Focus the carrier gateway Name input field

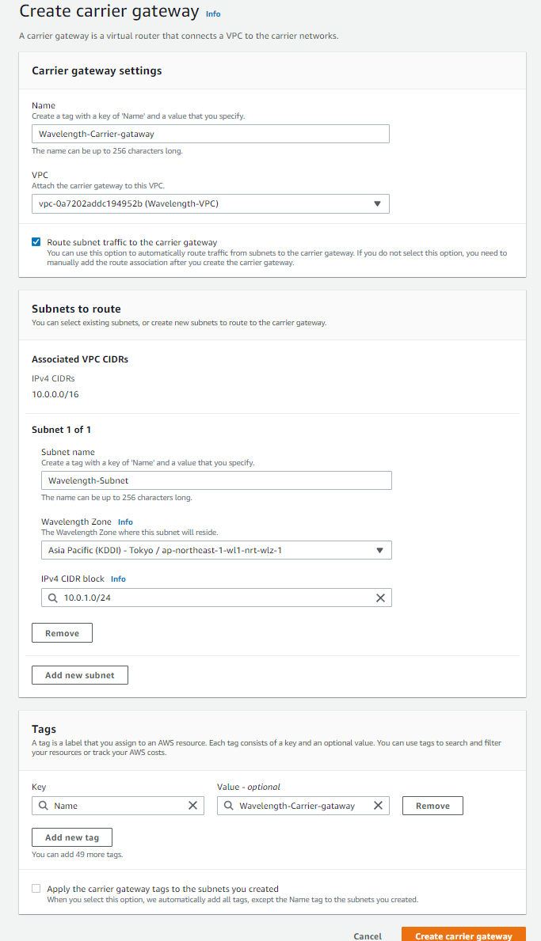point(210,134)
